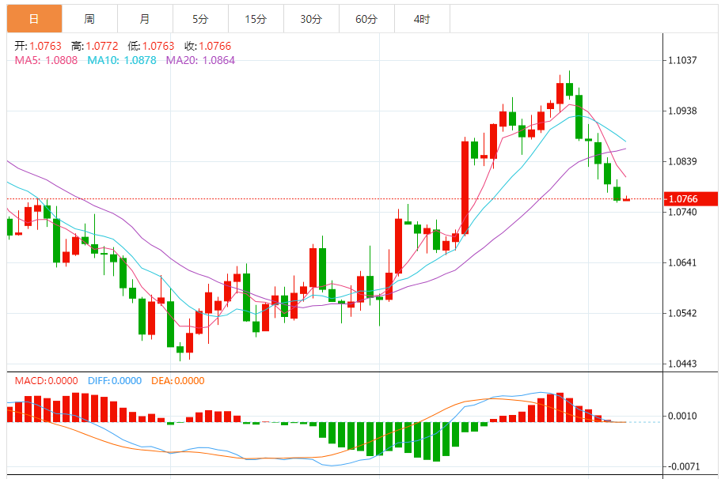
Task: Click the MACD:0.0000 indicator label
Action: [x=46, y=381]
